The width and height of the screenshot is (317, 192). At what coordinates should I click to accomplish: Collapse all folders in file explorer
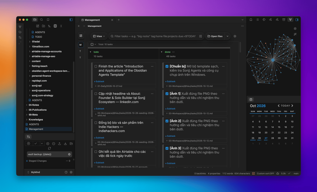tap(61, 26)
